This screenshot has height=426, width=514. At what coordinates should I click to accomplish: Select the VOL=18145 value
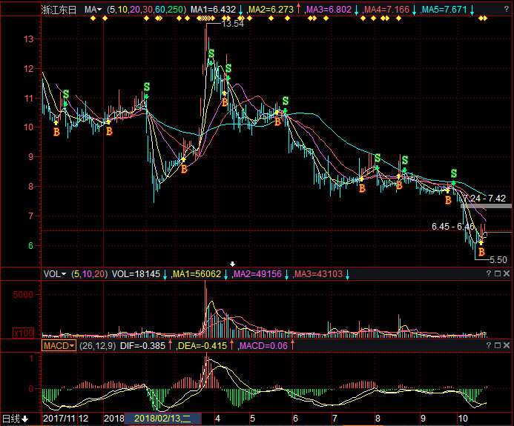pyautogui.click(x=136, y=274)
